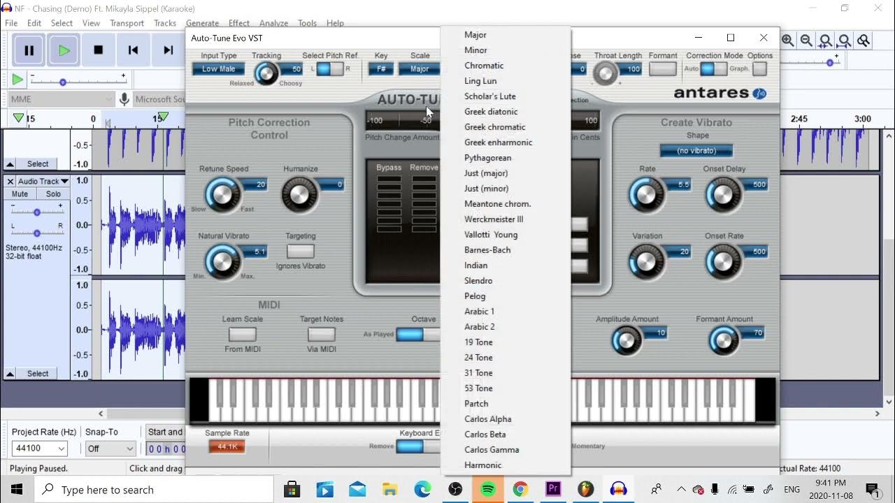Image resolution: width=895 pixels, height=503 pixels.
Task: Toggle the Select Pitch Ref. L/R switch
Action: click(x=330, y=69)
